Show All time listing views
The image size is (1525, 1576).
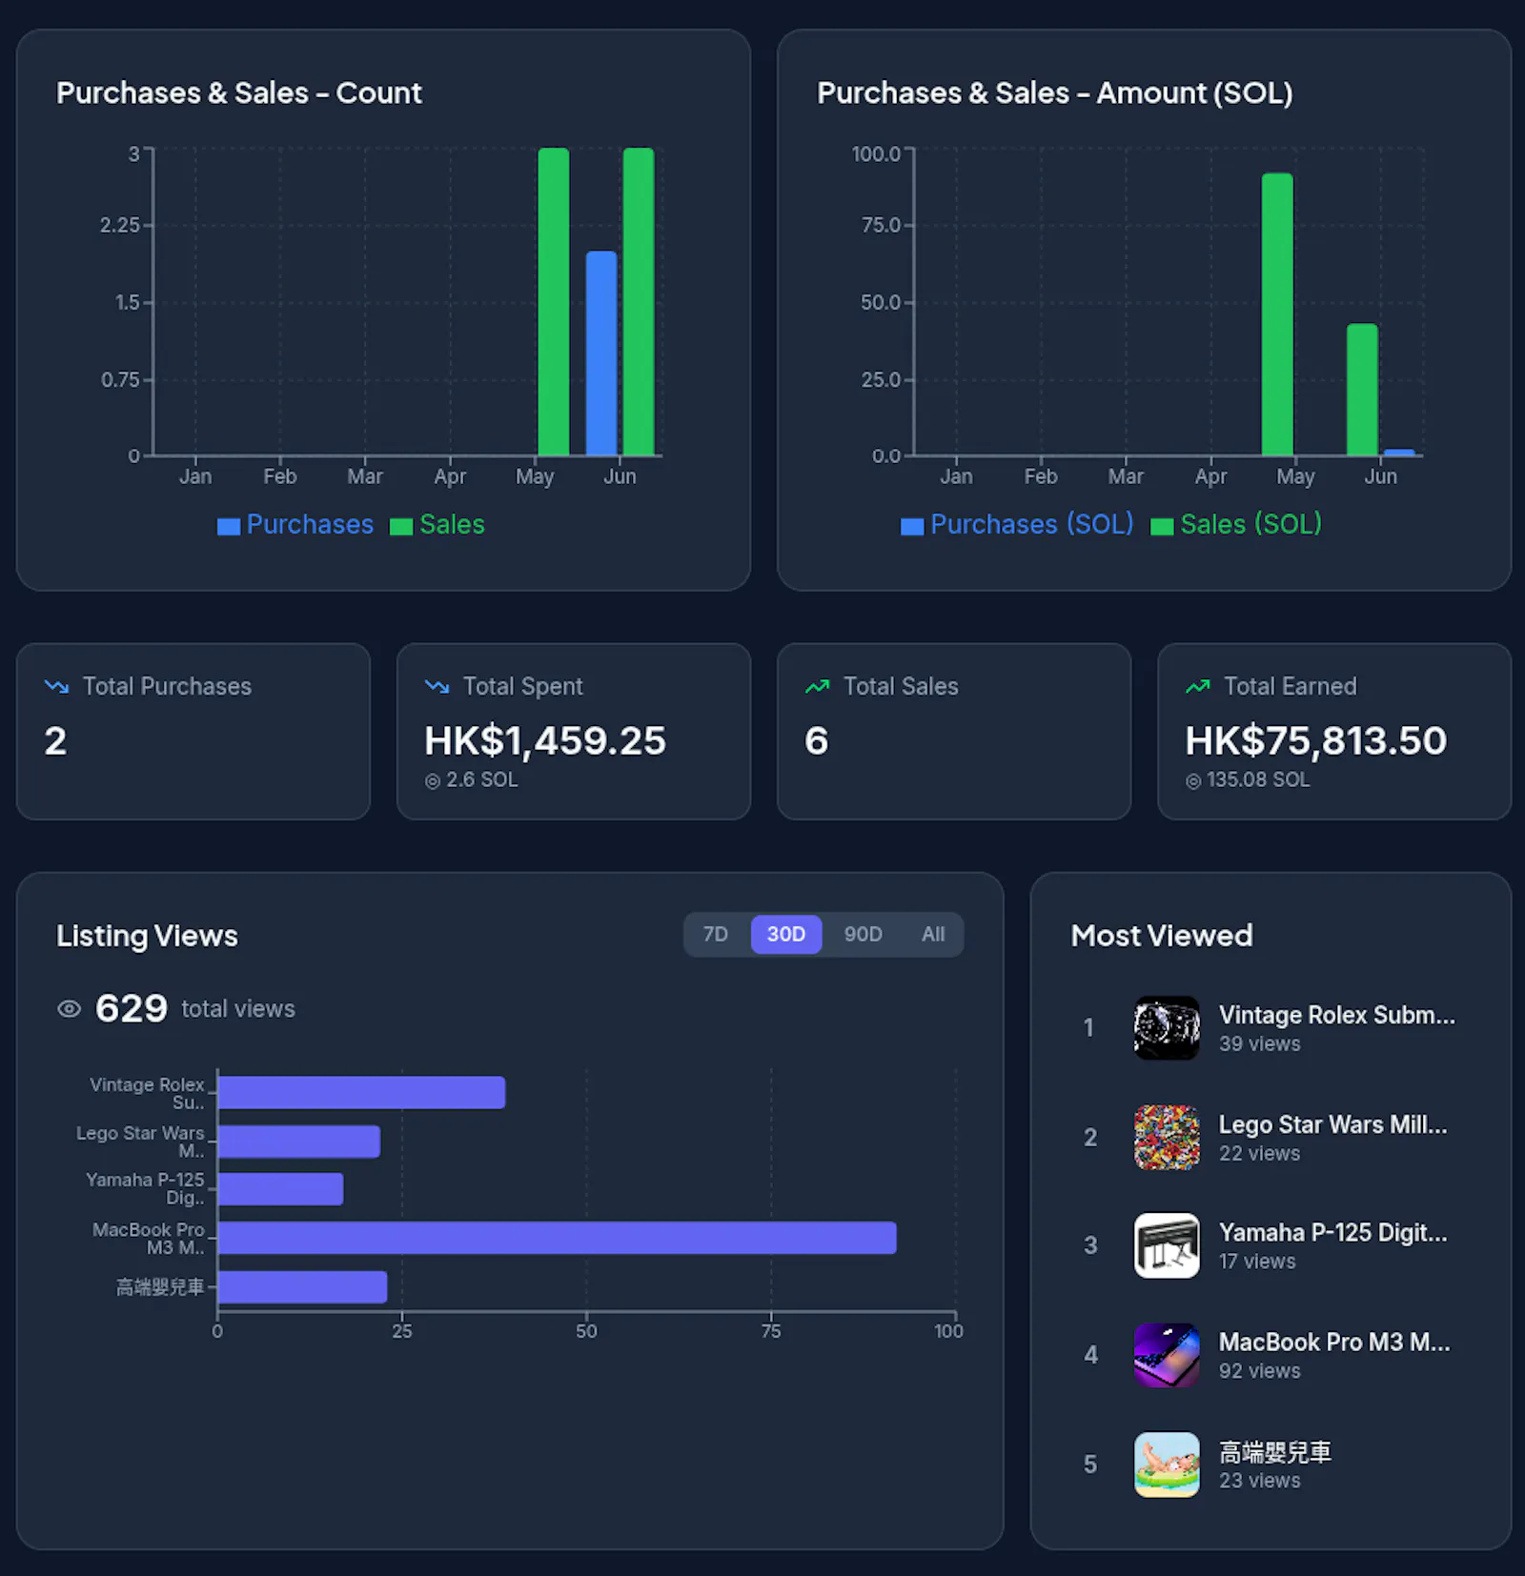(x=933, y=935)
